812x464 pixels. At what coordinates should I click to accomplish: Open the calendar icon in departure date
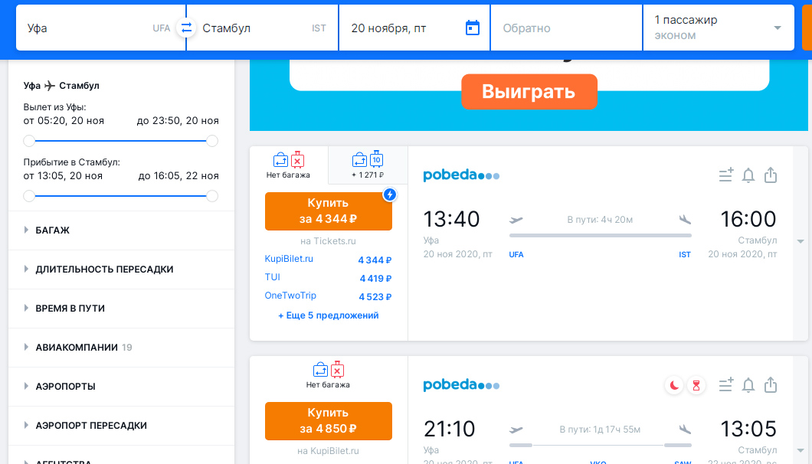coord(473,28)
